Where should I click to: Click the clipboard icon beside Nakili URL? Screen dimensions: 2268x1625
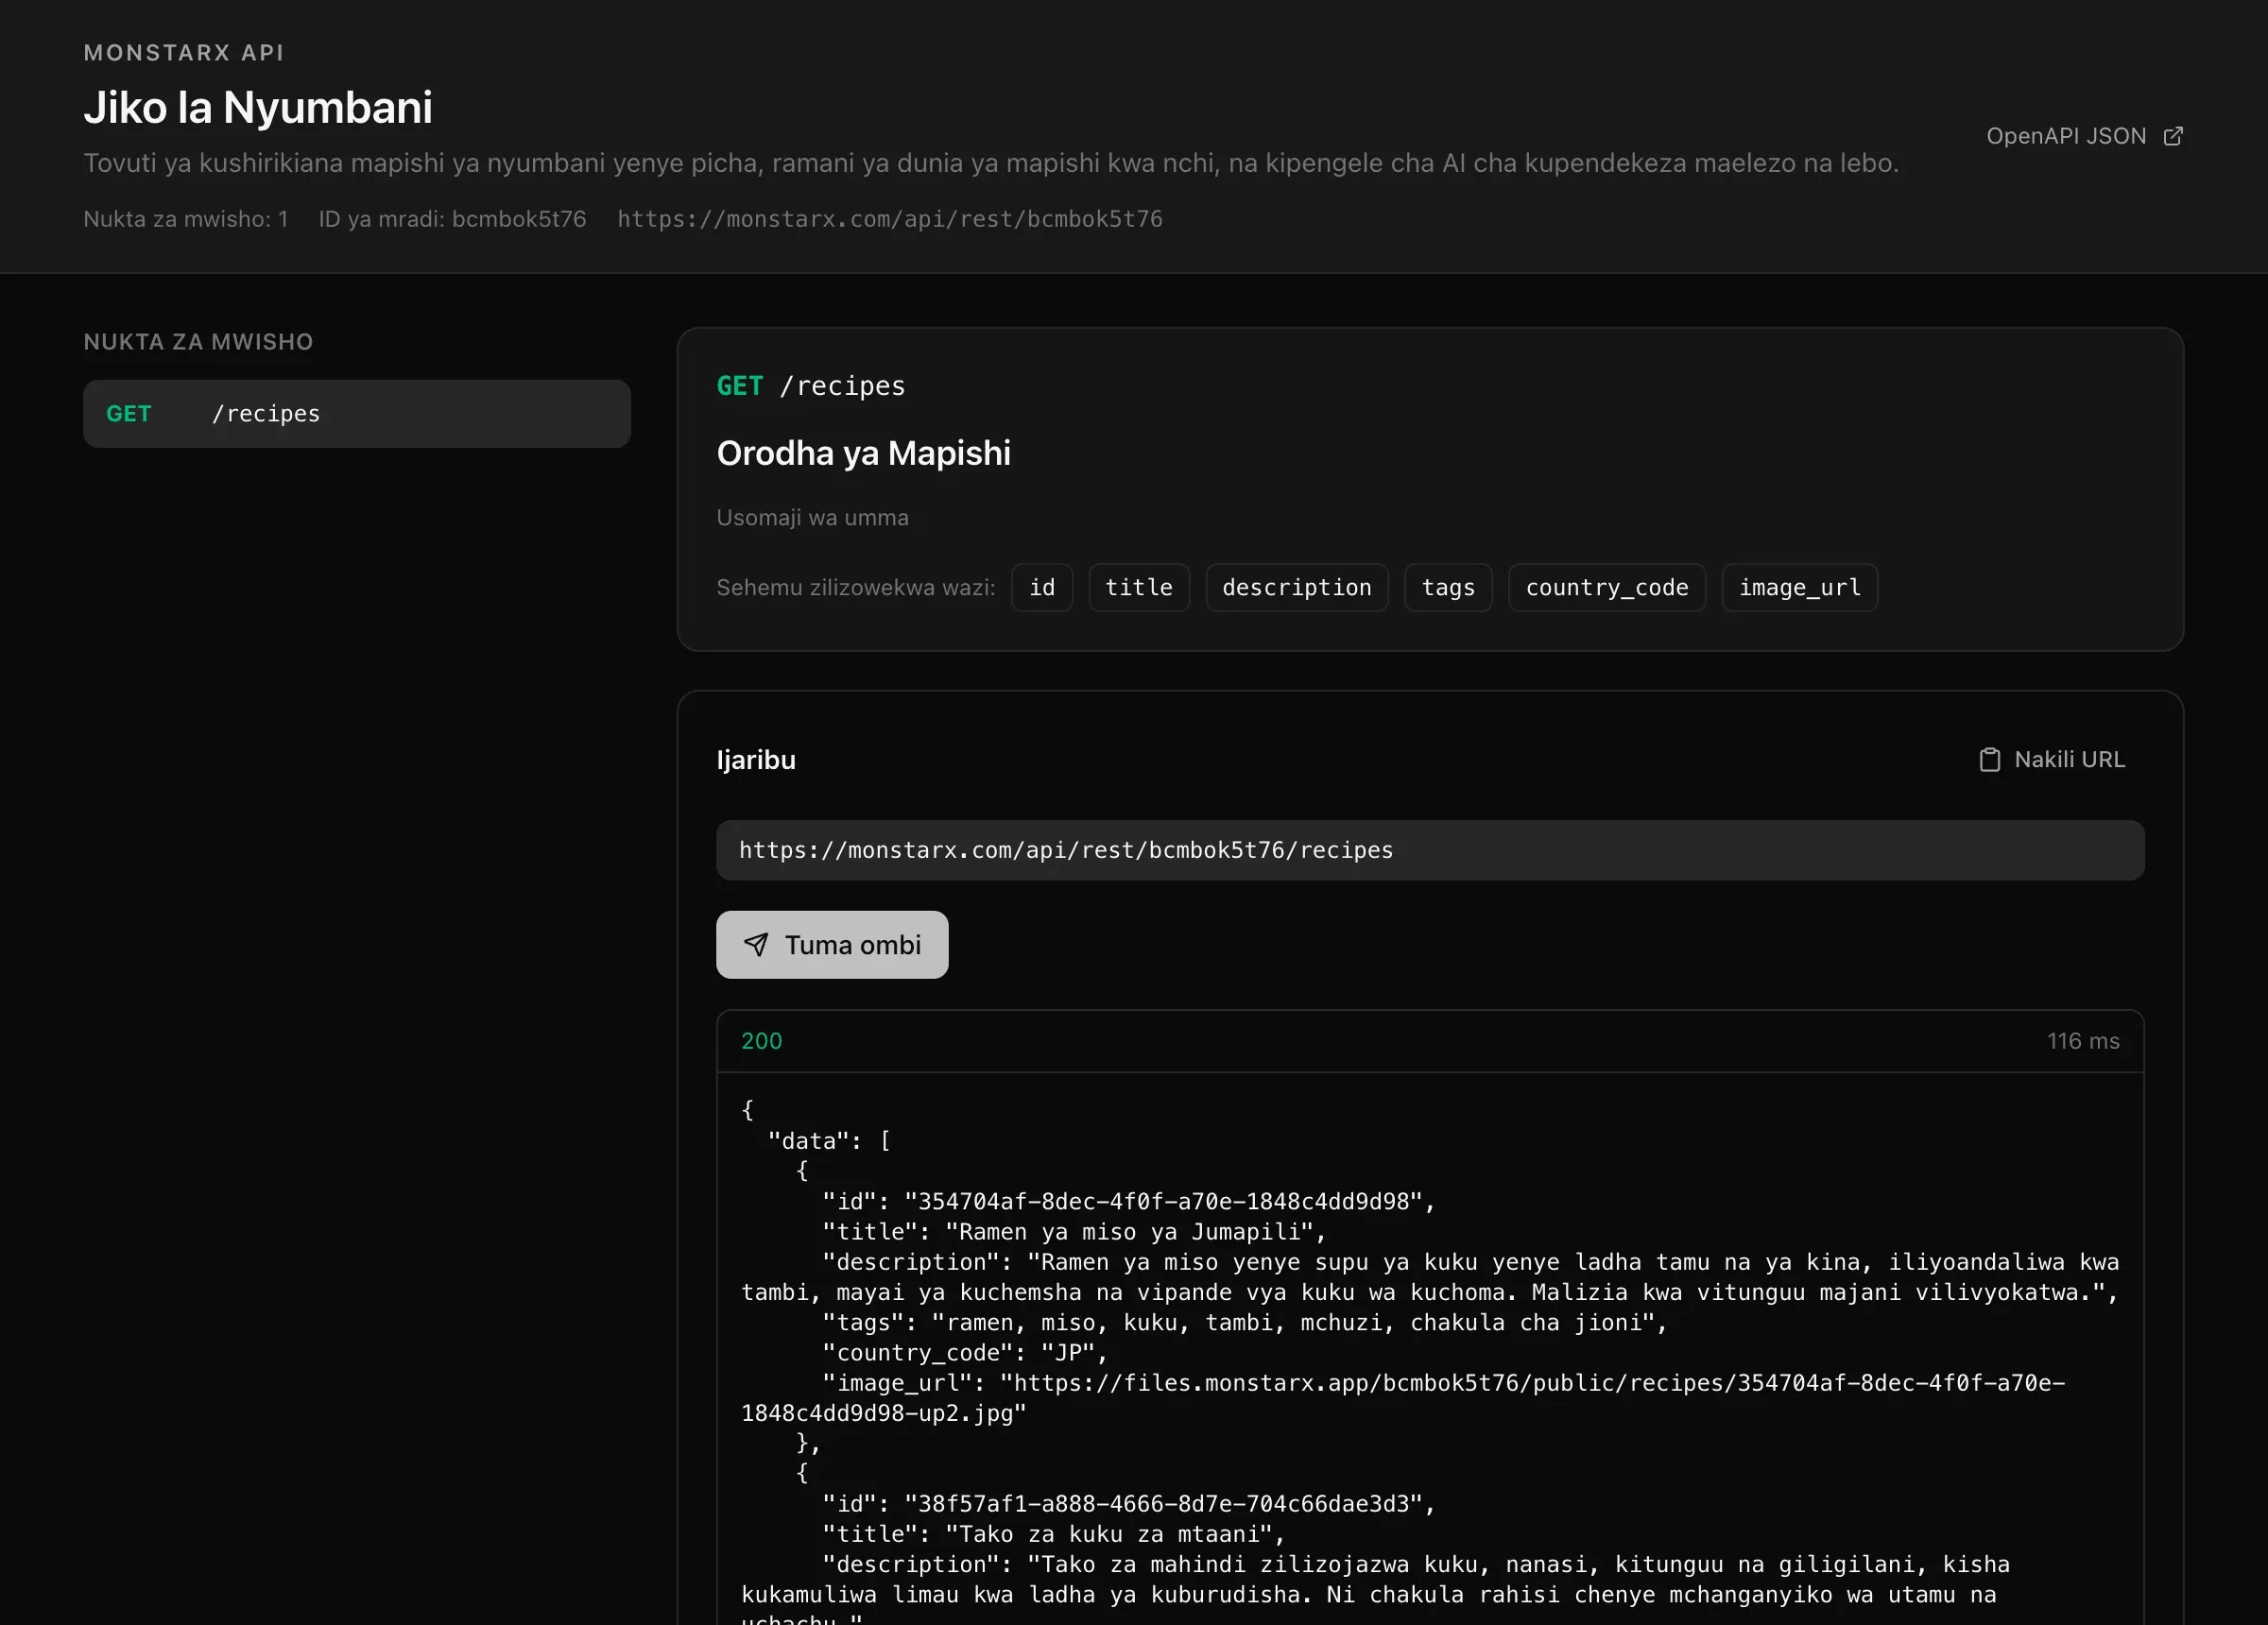click(x=1989, y=760)
